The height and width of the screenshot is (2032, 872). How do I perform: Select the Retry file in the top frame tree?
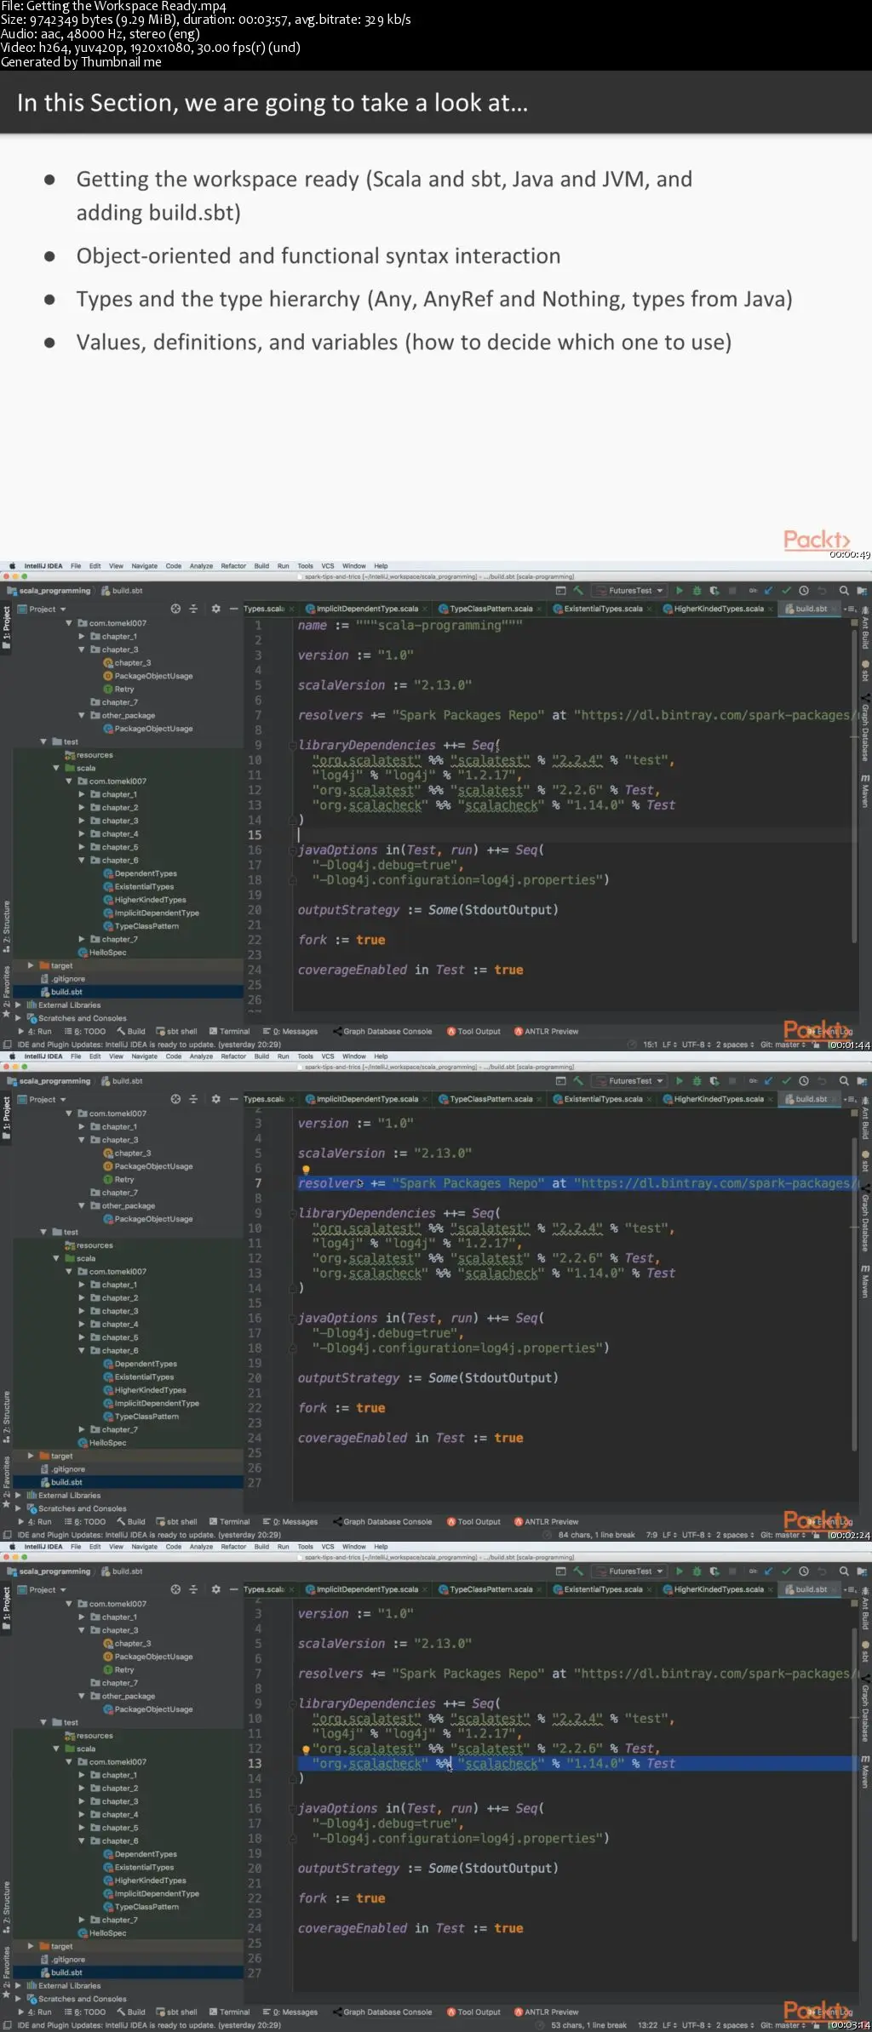pos(118,690)
